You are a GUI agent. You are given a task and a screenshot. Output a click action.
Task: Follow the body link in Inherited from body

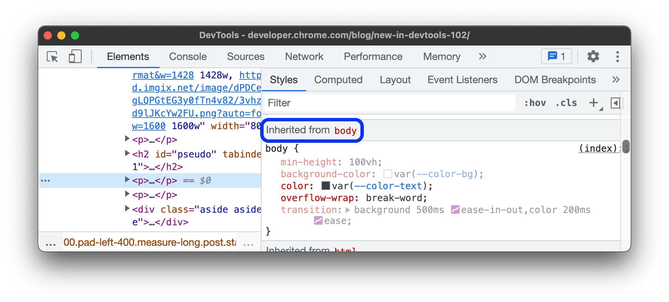coord(345,131)
